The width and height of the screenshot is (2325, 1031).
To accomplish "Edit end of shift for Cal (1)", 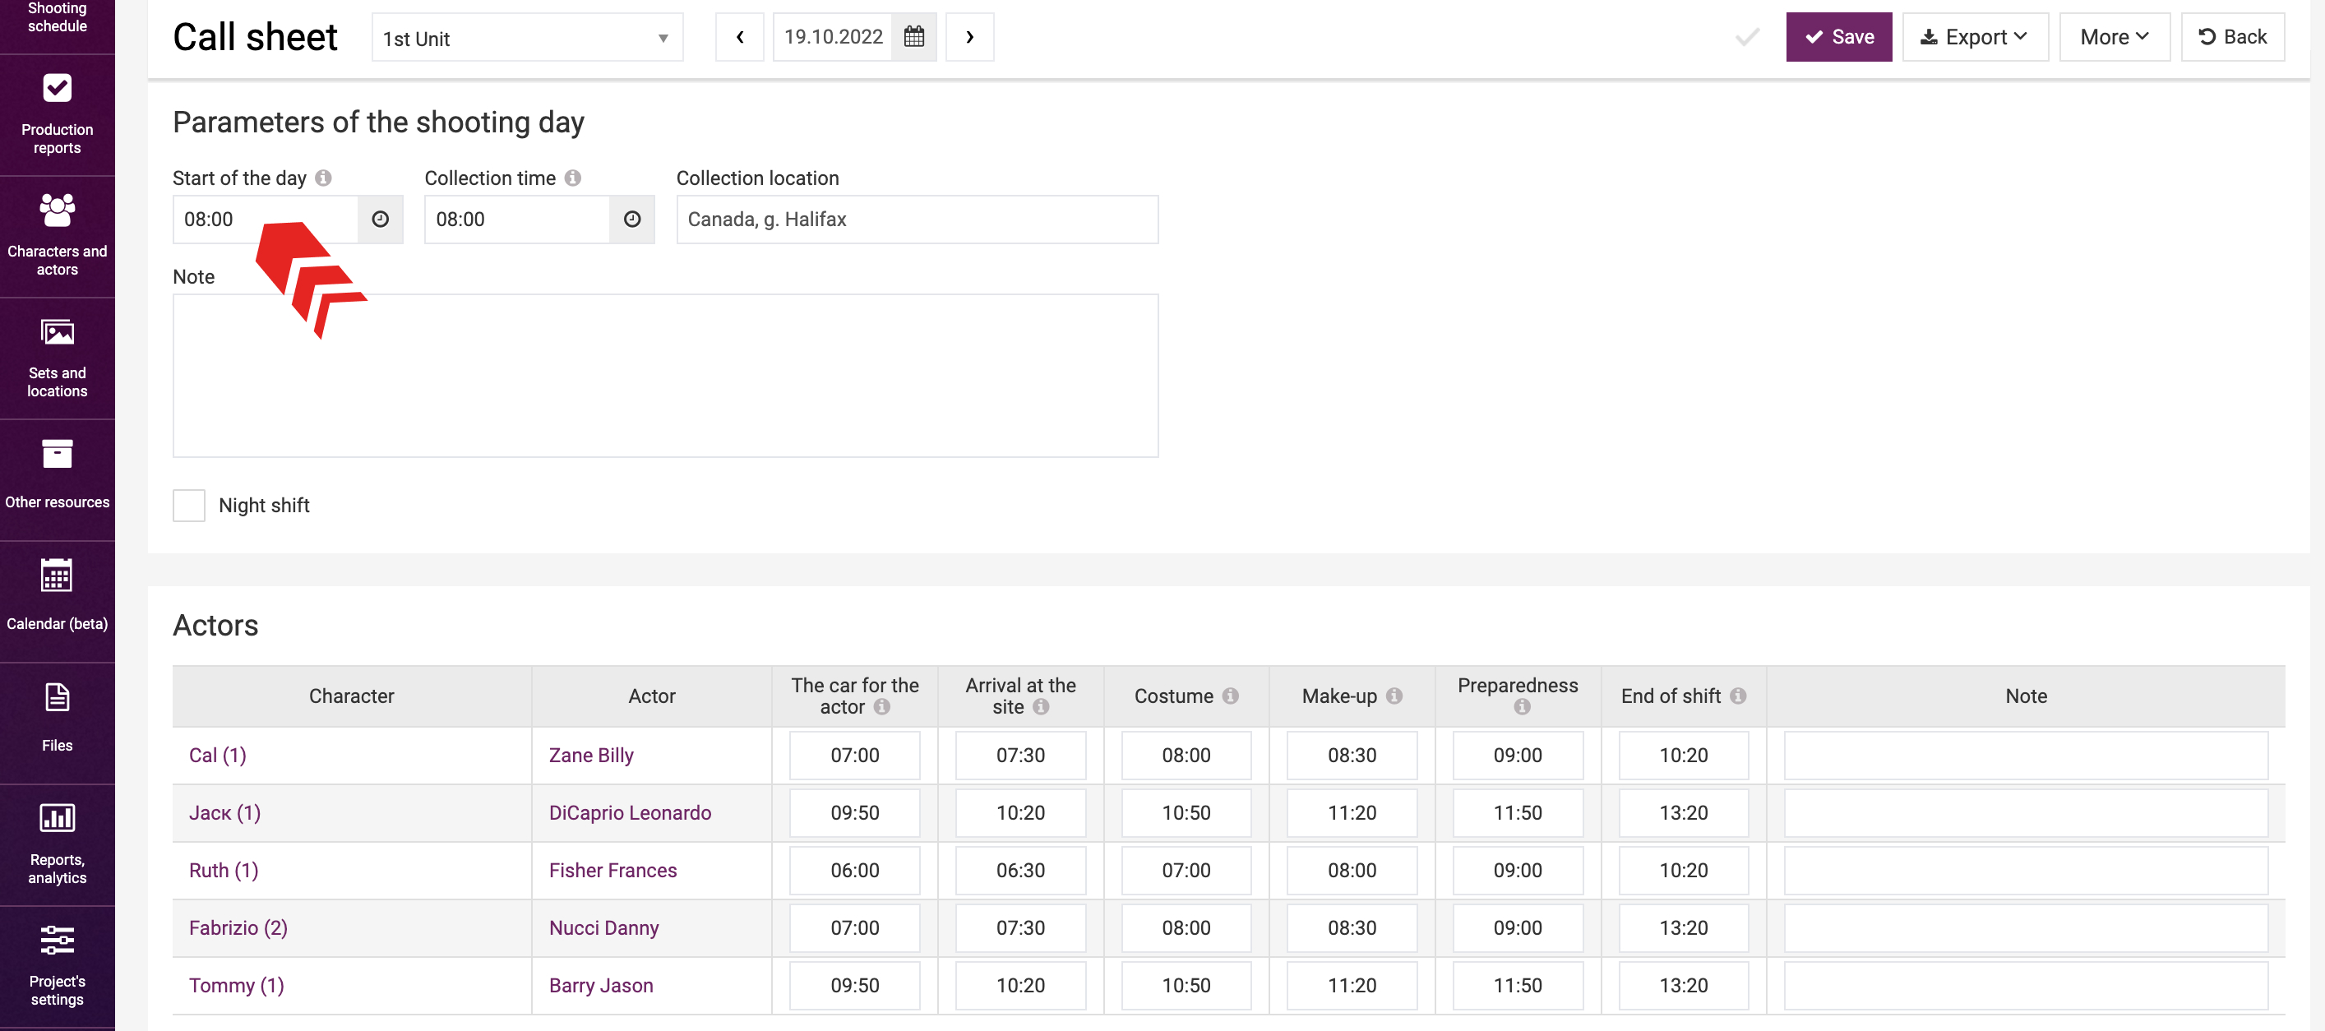I will pos(1683,755).
